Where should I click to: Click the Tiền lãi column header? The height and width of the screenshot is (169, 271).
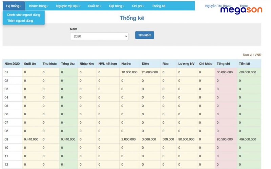pyautogui.click(x=245, y=64)
